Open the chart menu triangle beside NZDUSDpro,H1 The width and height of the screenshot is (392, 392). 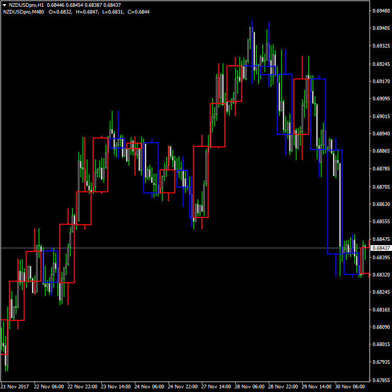(5, 5)
